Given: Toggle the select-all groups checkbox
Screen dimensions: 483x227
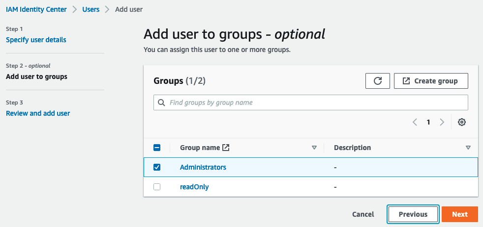Looking at the screenshot, I should 157,148.
